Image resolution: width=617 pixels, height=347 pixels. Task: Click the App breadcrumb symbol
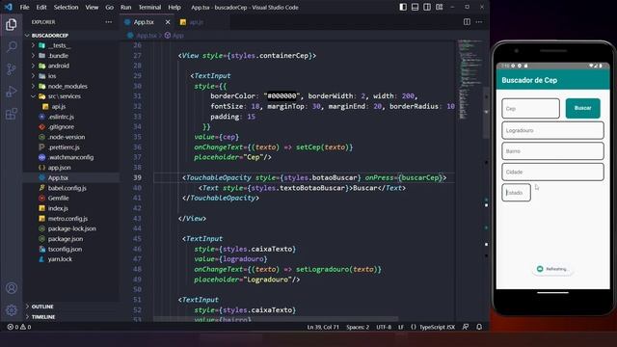click(174, 36)
